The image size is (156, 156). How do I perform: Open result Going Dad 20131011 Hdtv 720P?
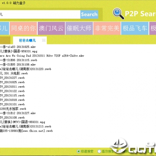[x=42, y=56]
